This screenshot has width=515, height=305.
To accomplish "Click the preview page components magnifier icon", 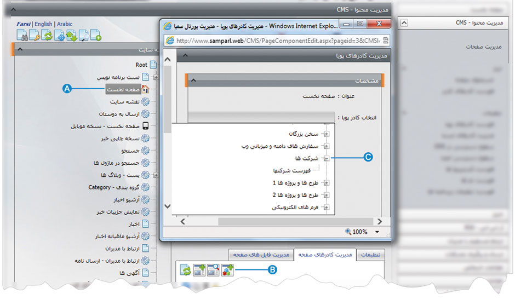I will coord(213,269).
